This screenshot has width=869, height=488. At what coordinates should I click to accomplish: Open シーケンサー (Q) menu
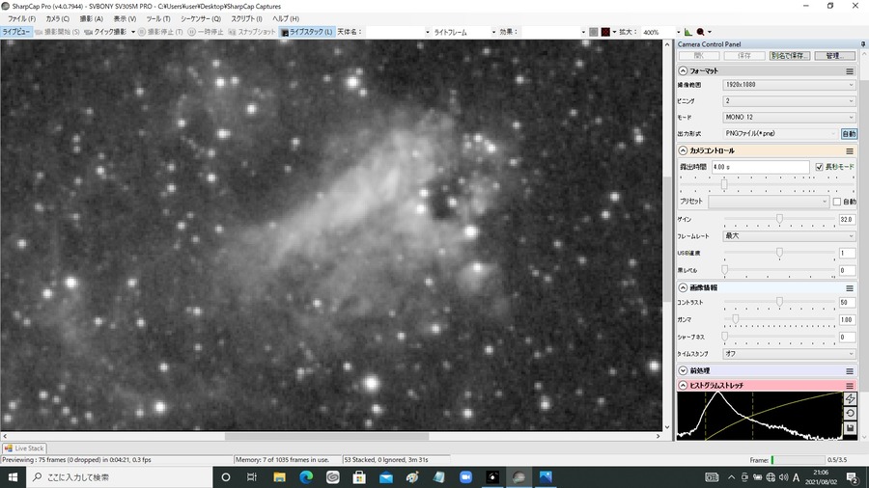pyautogui.click(x=201, y=19)
